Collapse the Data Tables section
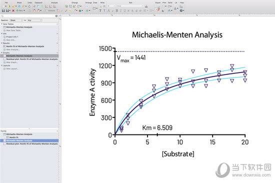275x183 pixels. 2,24
